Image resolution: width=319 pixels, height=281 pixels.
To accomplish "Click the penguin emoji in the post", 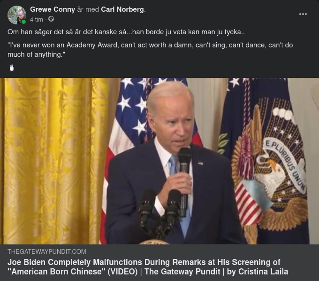I will coord(12,68).
